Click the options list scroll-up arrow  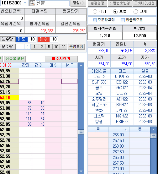[153, 129]
